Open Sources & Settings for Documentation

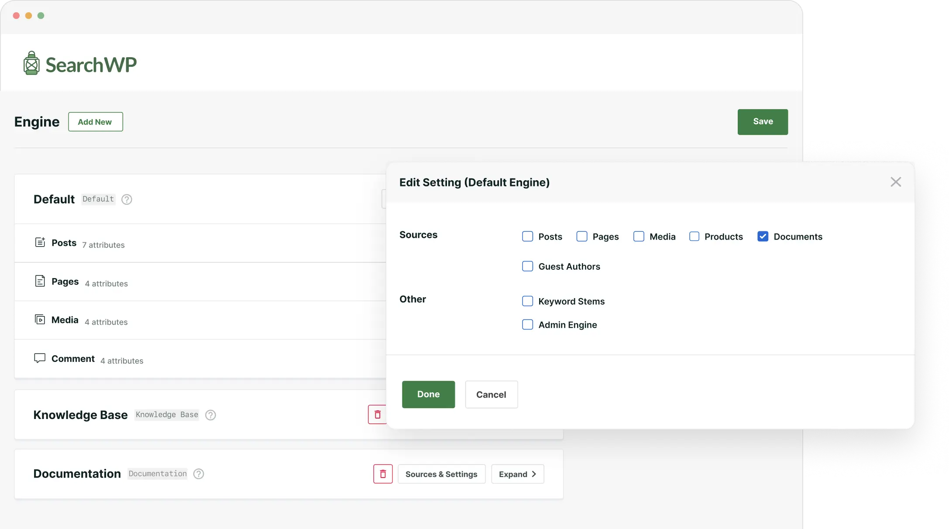[x=441, y=474]
